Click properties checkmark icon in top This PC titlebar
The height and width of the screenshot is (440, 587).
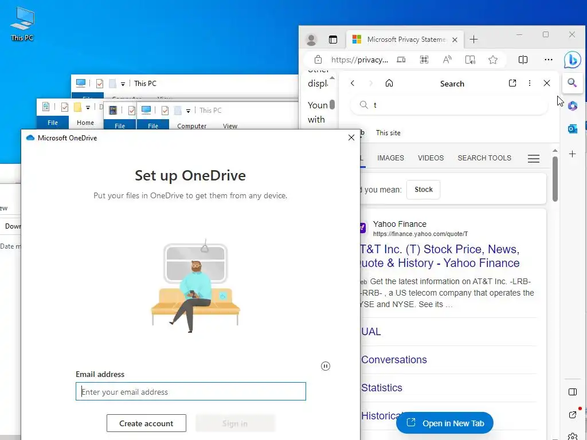coord(100,84)
